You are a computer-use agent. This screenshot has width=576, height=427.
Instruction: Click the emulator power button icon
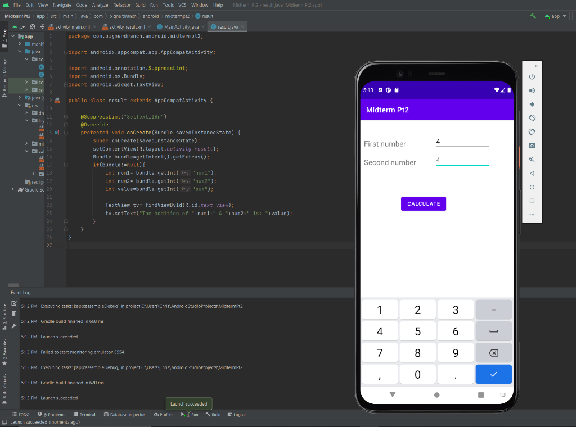coord(532,76)
